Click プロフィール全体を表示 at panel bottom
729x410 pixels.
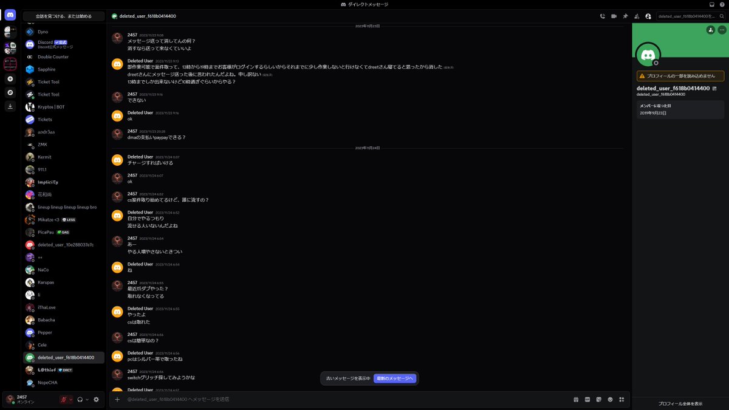(680, 403)
